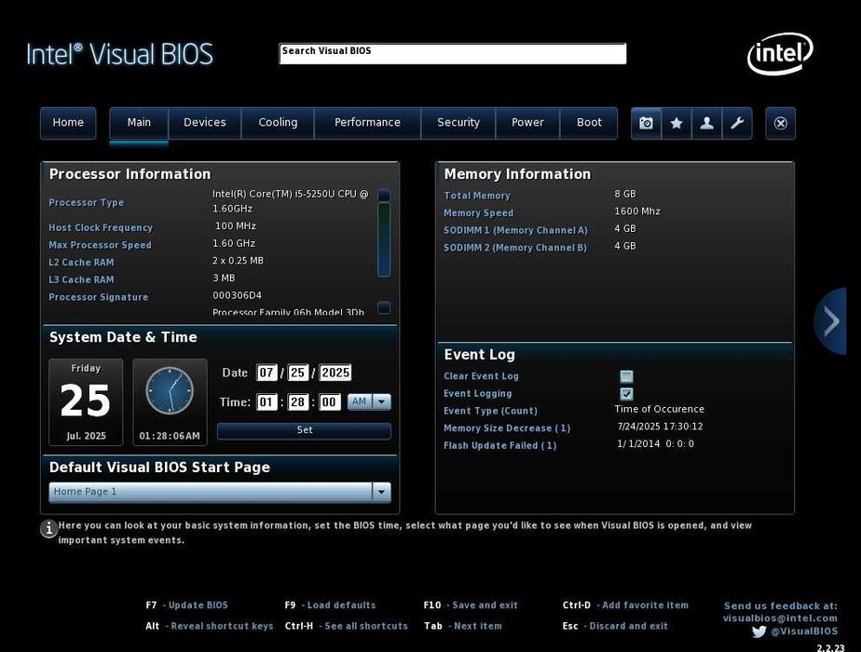861x652 pixels.
Task: Click the time seconds field 00
Action: 328,402
